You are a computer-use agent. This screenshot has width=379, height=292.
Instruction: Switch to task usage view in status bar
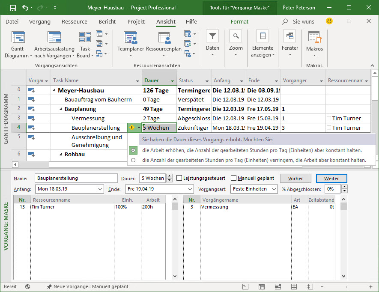point(262,287)
